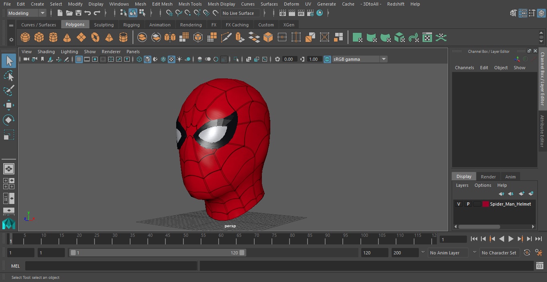Click No Live Surface field
This screenshot has width=547, height=282.
coord(240,13)
